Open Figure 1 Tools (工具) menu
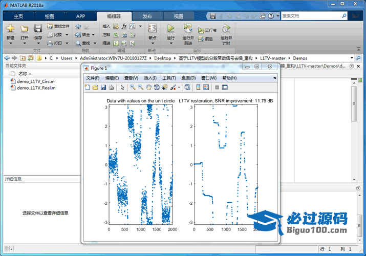The width and height of the screenshot is (366, 256). pyautogui.click(x=169, y=78)
